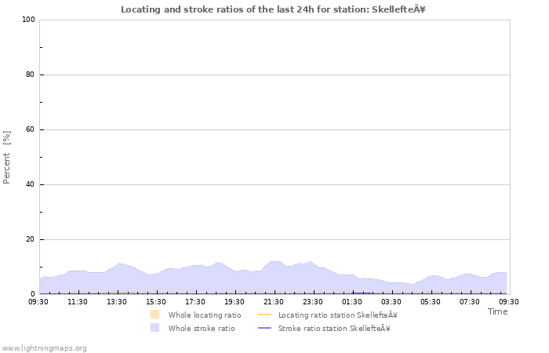The image size is (549, 353).
Task: Click the blue Stroke ratio station line marker
Action: click(x=264, y=328)
